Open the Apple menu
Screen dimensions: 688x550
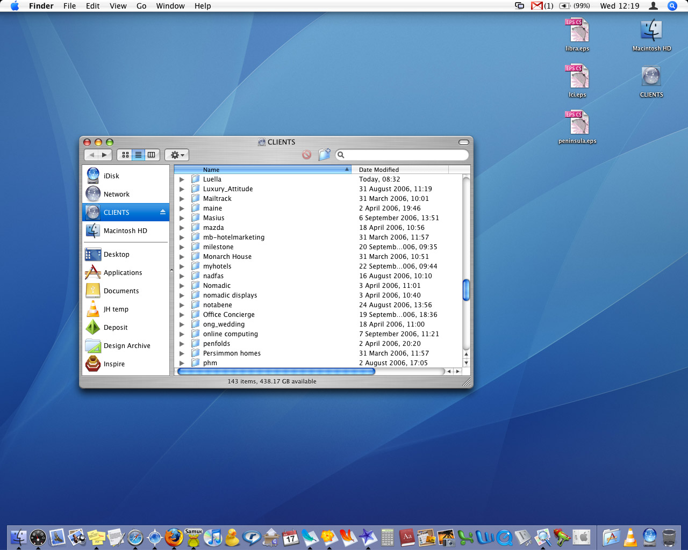(x=15, y=6)
